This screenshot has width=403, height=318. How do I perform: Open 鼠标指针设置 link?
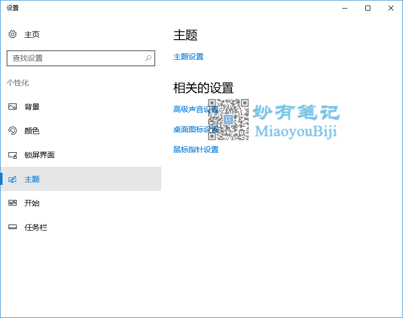[x=196, y=150]
